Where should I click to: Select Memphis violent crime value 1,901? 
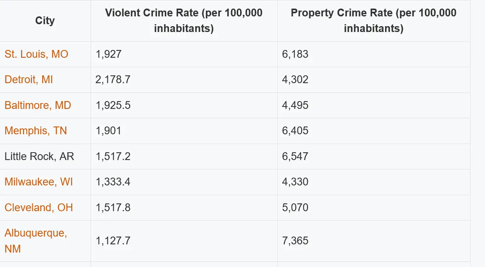[108, 131]
